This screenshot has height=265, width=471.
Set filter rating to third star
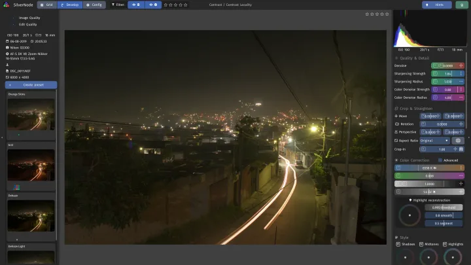pyautogui.click(x=175, y=5)
